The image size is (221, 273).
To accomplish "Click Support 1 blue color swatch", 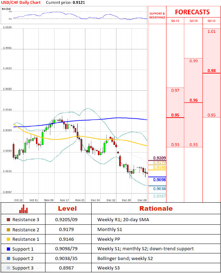I will pos(8,249).
